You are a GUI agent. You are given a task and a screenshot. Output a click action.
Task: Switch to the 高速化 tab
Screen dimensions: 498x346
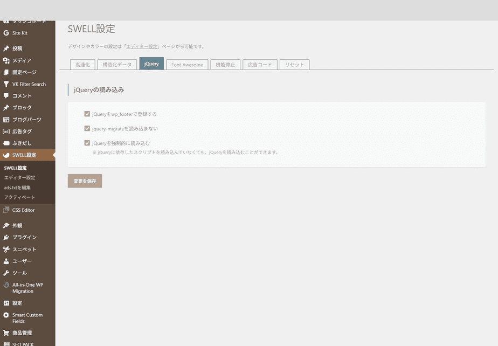pos(82,65)
